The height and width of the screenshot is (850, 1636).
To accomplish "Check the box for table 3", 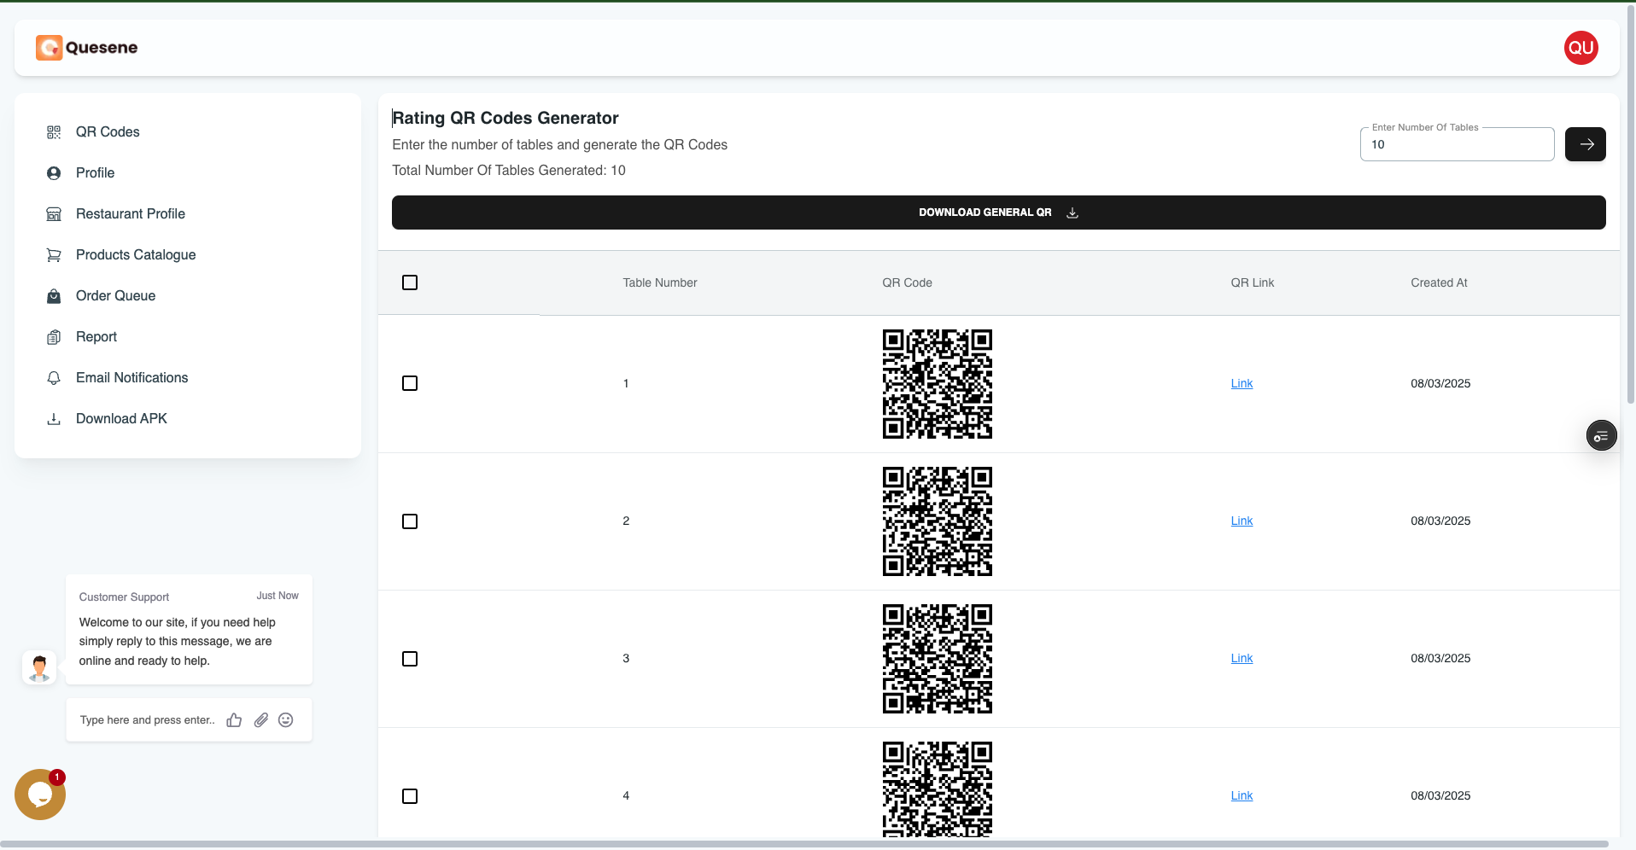I will coord(410,659).
